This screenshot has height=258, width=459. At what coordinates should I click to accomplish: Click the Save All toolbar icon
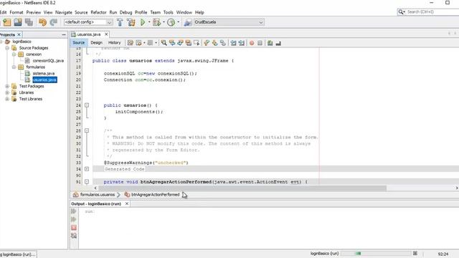click(29, 22)
